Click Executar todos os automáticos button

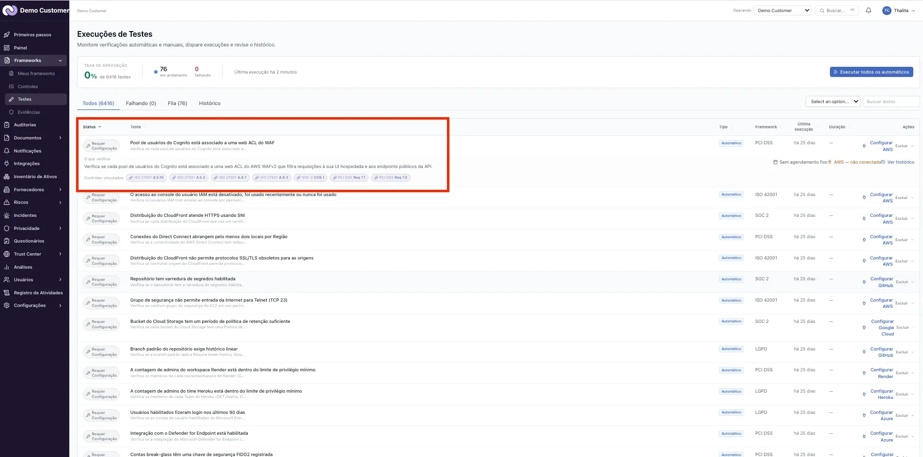pyautogui.click(x=871, y=72)
